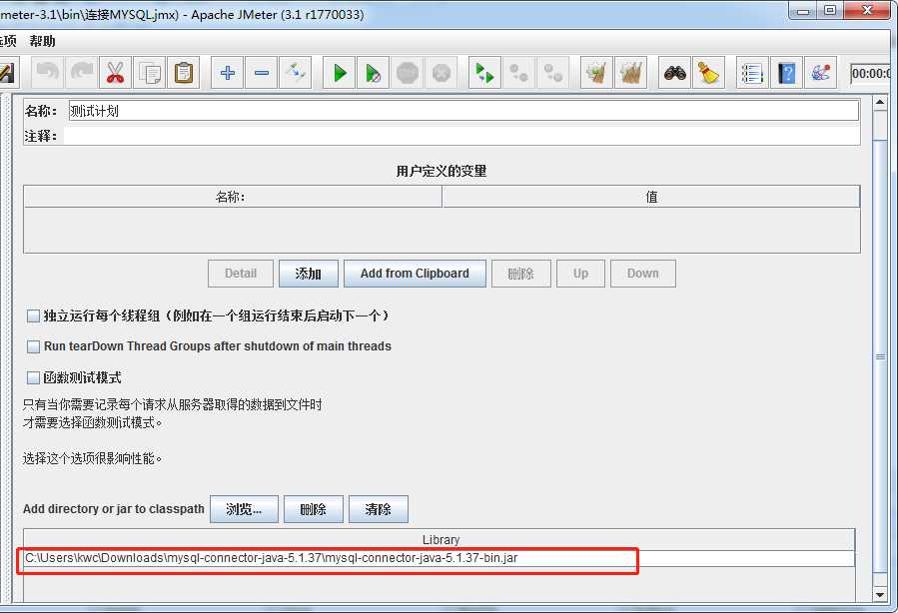Click the Paste clipboard icon
Screen dimensions: 898x613
pos(183,73)
